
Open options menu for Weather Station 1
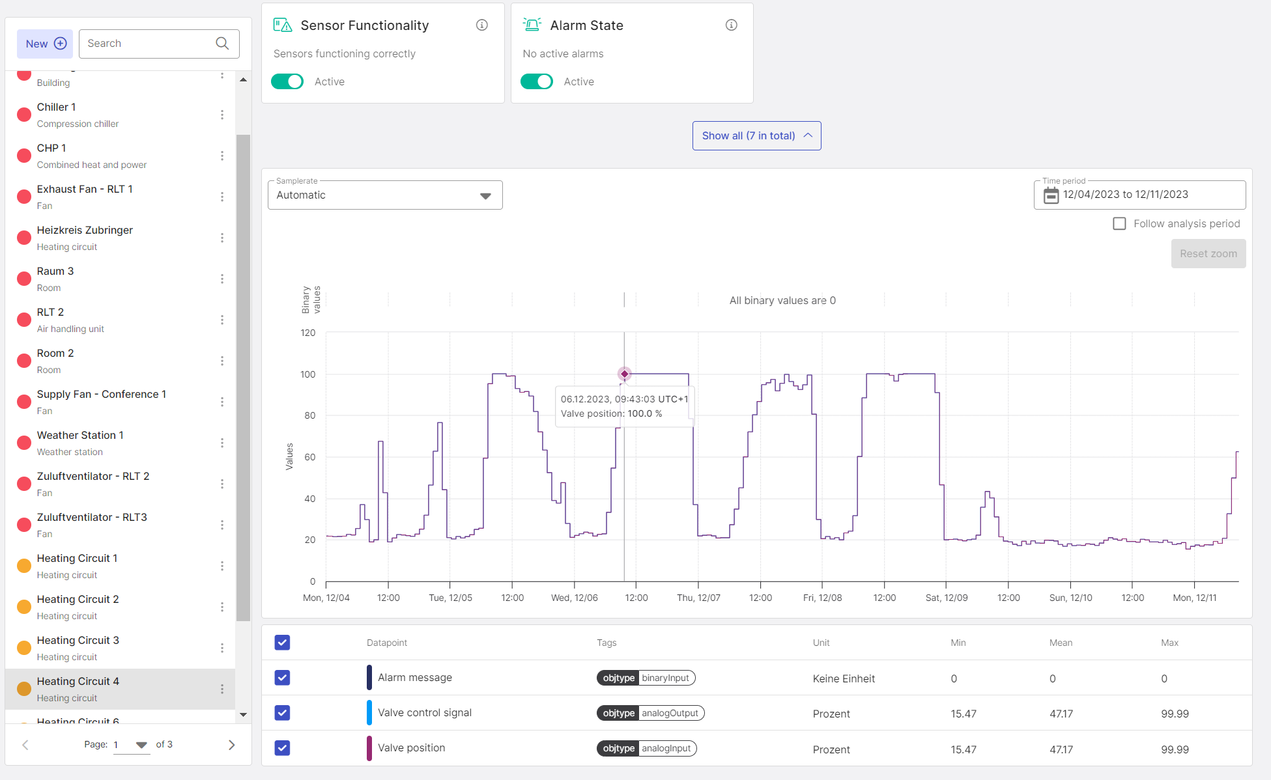(x=222, y=443)
